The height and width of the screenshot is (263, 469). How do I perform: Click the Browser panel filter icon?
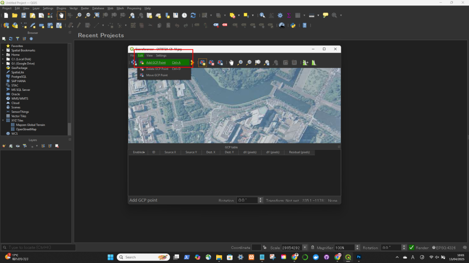[x=18, y=39]
